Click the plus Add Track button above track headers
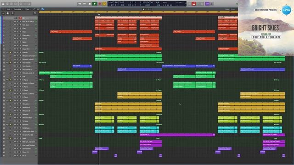The image size is (294, 165). pos(3,13)
